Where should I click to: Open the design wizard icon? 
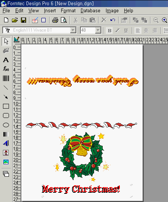[35, 20]
